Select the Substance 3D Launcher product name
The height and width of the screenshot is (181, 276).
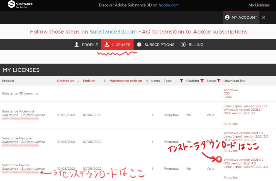(20, 93)
